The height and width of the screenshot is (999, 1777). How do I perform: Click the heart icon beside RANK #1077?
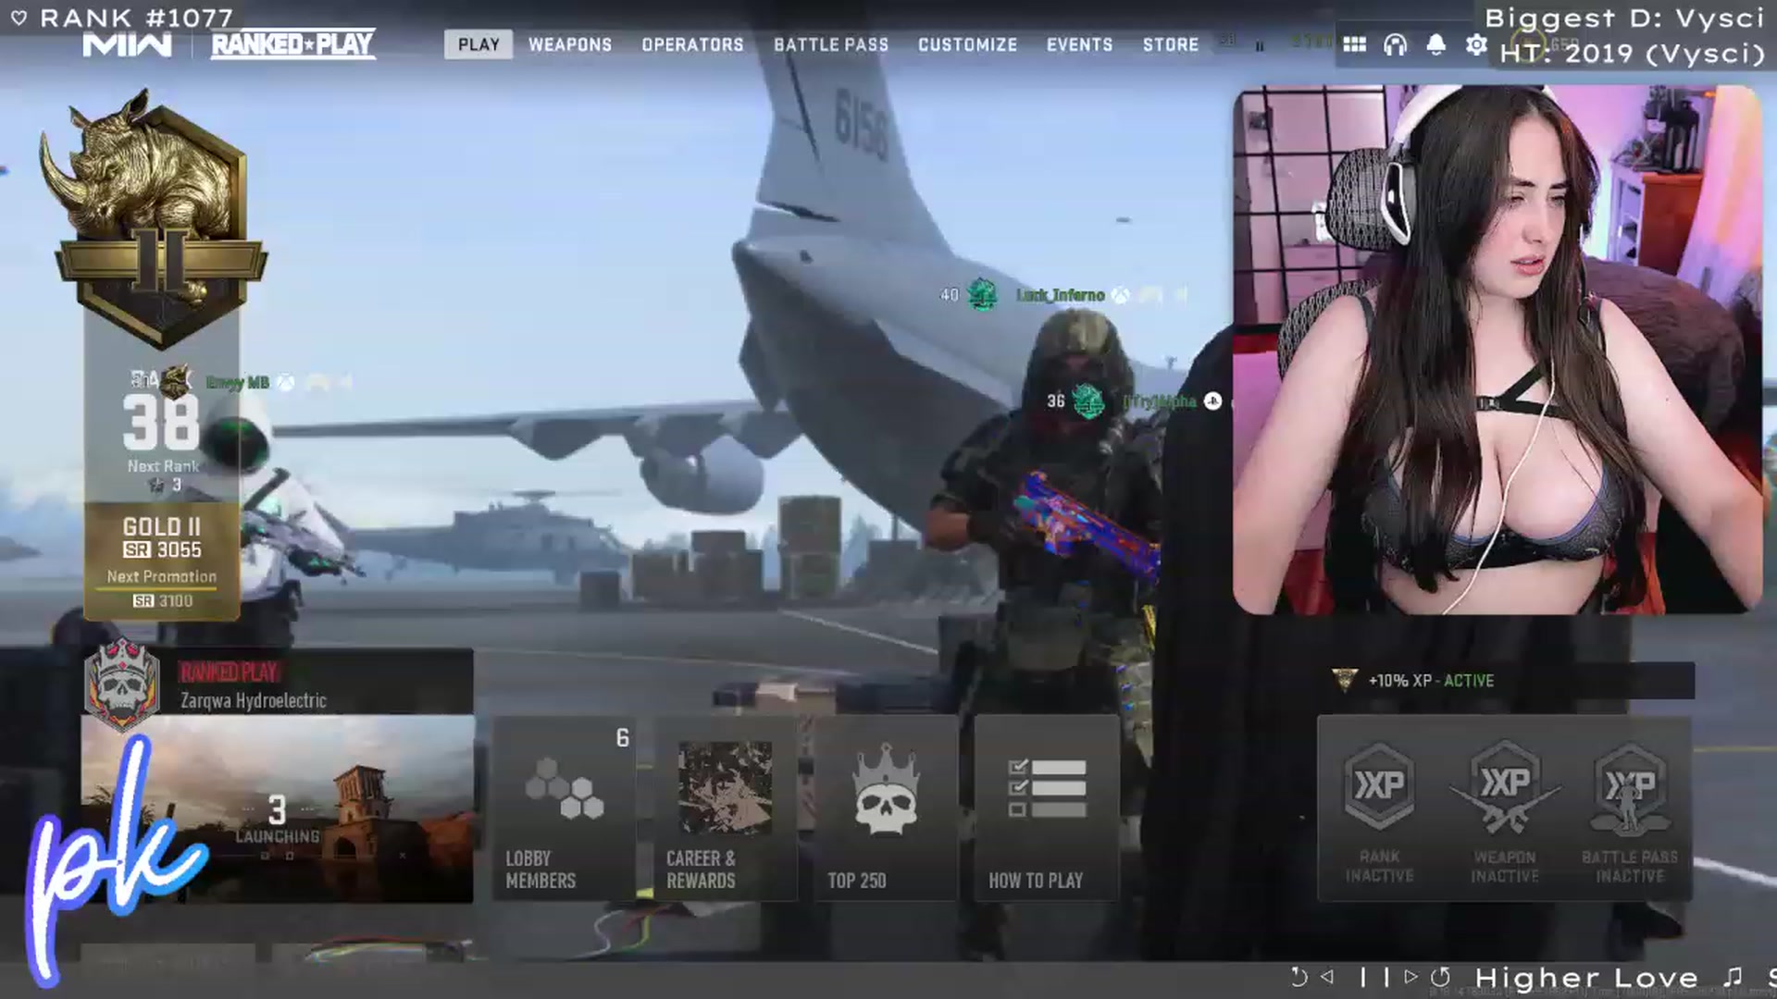(x=19, y=18)
